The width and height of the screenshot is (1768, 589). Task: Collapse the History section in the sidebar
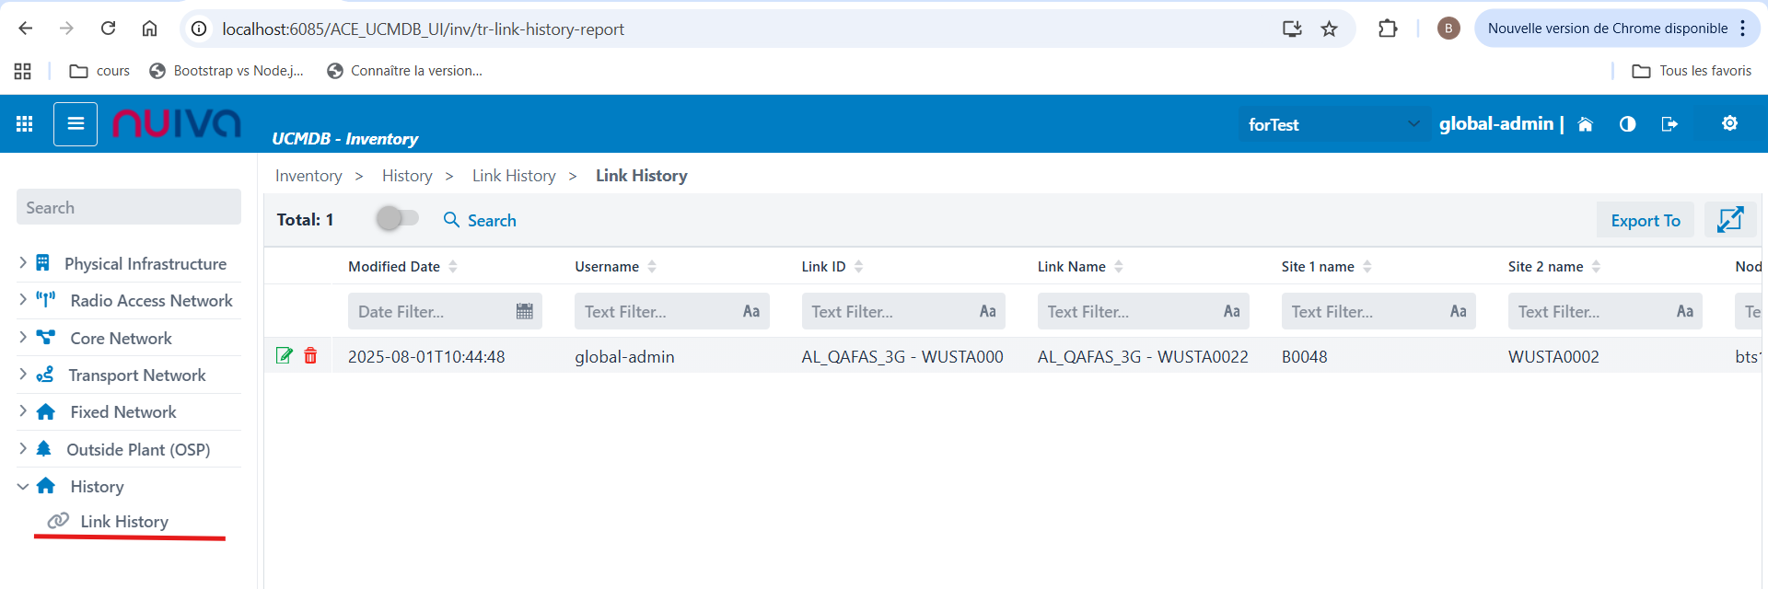pos(23,486)
